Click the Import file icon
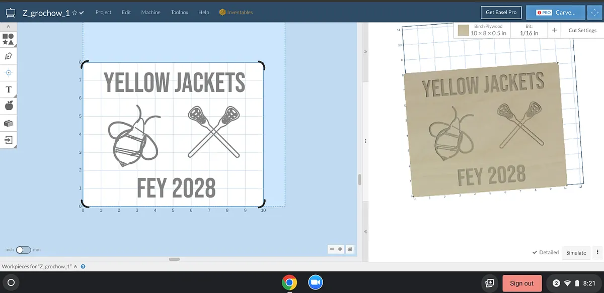 coord(8,140)
